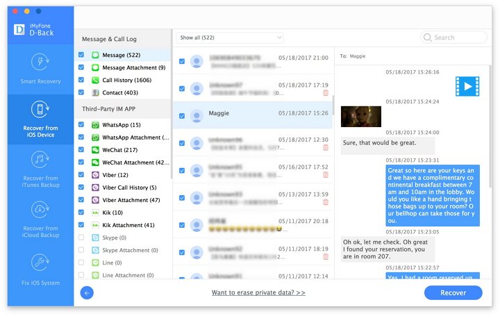
Task: Open 'Want to erase private data?' link
Action: point(258,293)
